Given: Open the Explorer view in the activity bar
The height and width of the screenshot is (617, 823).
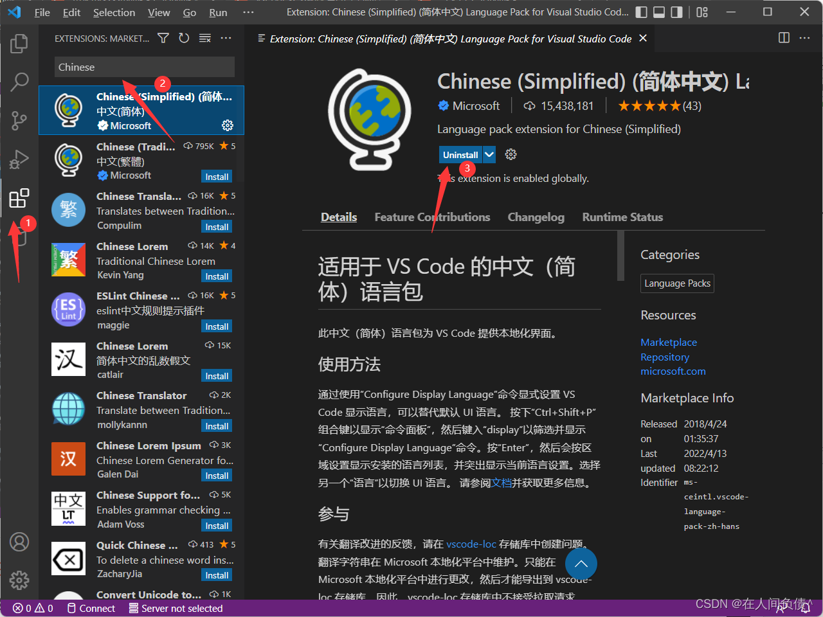Looking at the screenshot, I should 19,43.
